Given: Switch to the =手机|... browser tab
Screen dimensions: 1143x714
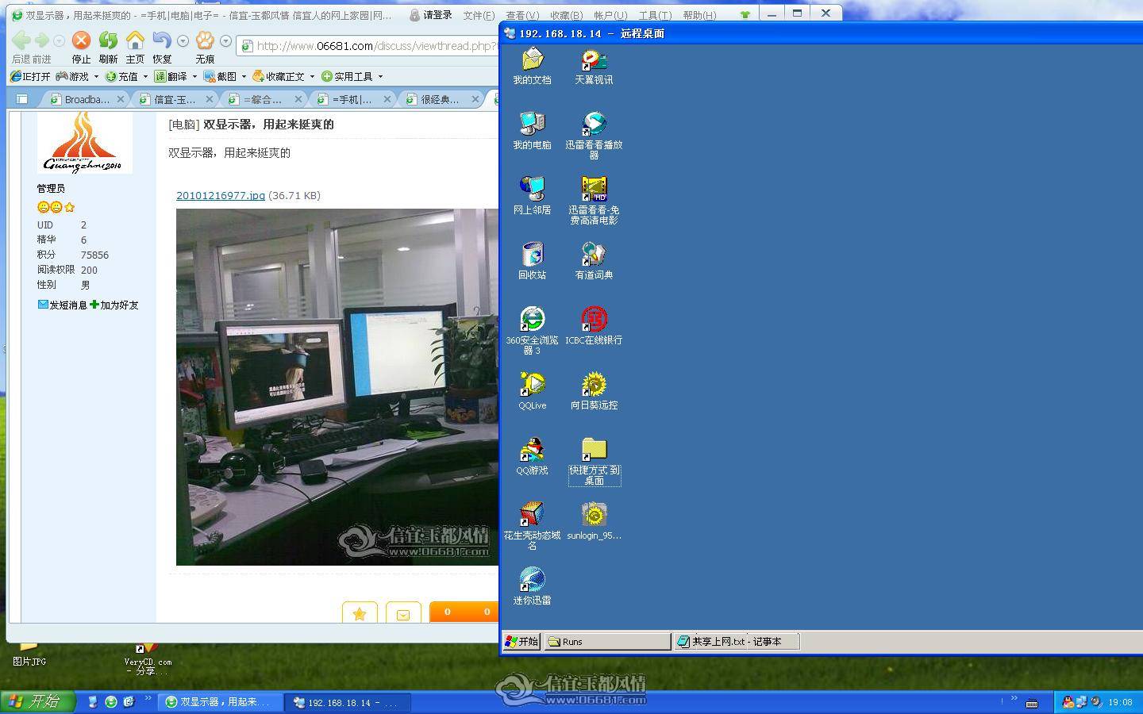Looking at the screenshot, I should click(352, 99).
